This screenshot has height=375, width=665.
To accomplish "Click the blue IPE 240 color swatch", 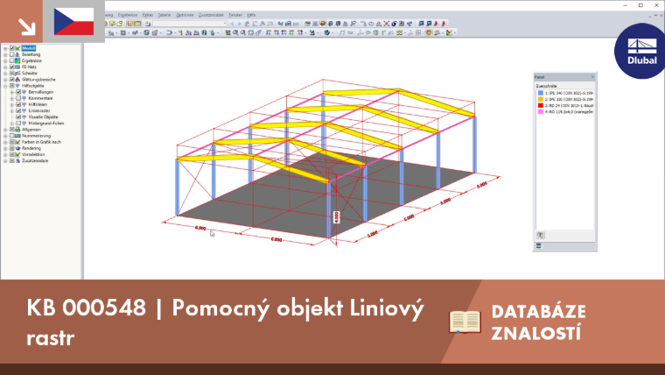I will (541, 93).
